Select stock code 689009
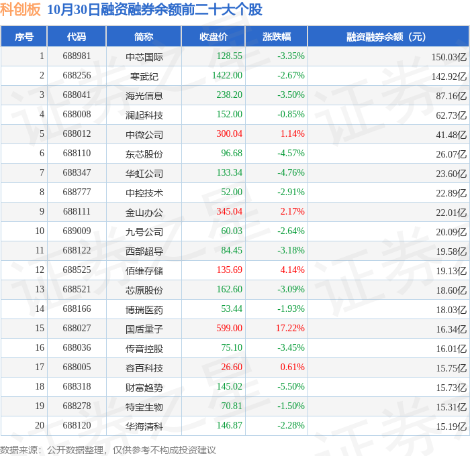This screenshot has width=470, height=456. tap(77, 231)
